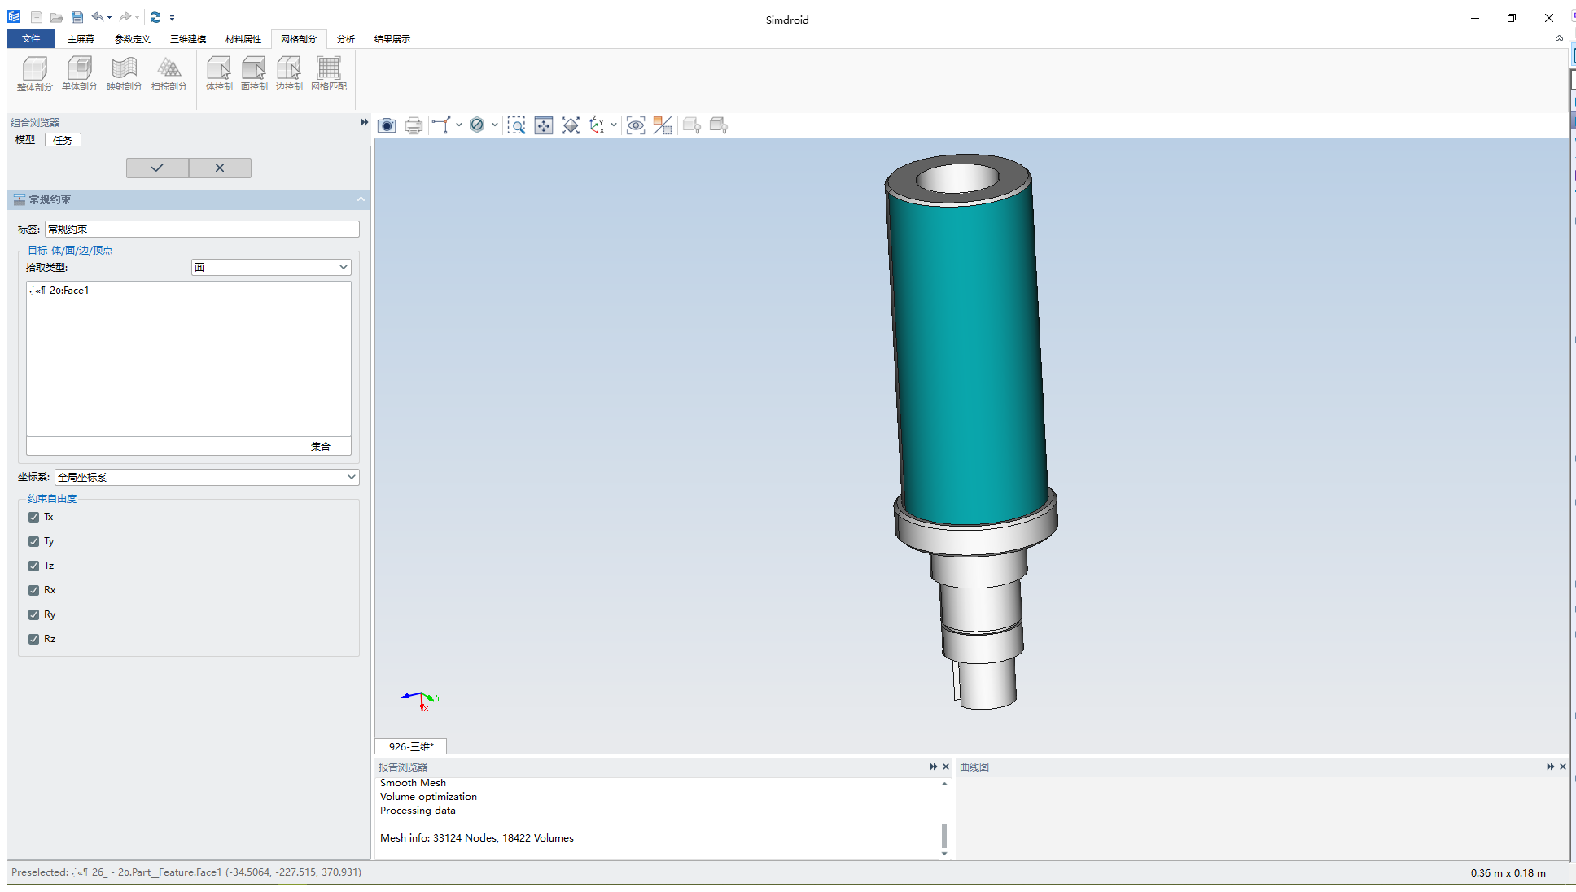Click the refresh icon in the quick access bar

tap(155, 17)
